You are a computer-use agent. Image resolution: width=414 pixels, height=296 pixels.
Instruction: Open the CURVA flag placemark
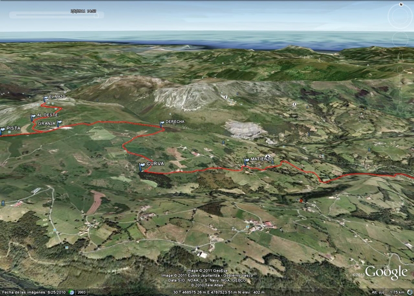tap(142, 166)
